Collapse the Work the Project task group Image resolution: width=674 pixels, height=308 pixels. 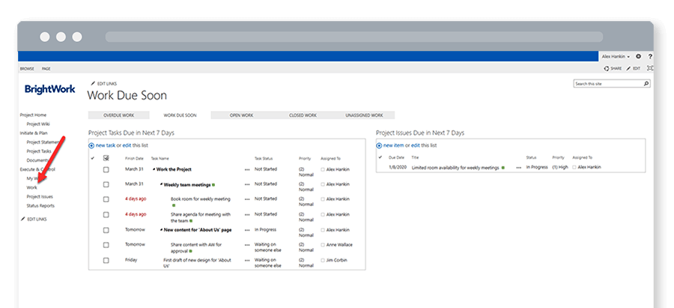pos(153,169)
